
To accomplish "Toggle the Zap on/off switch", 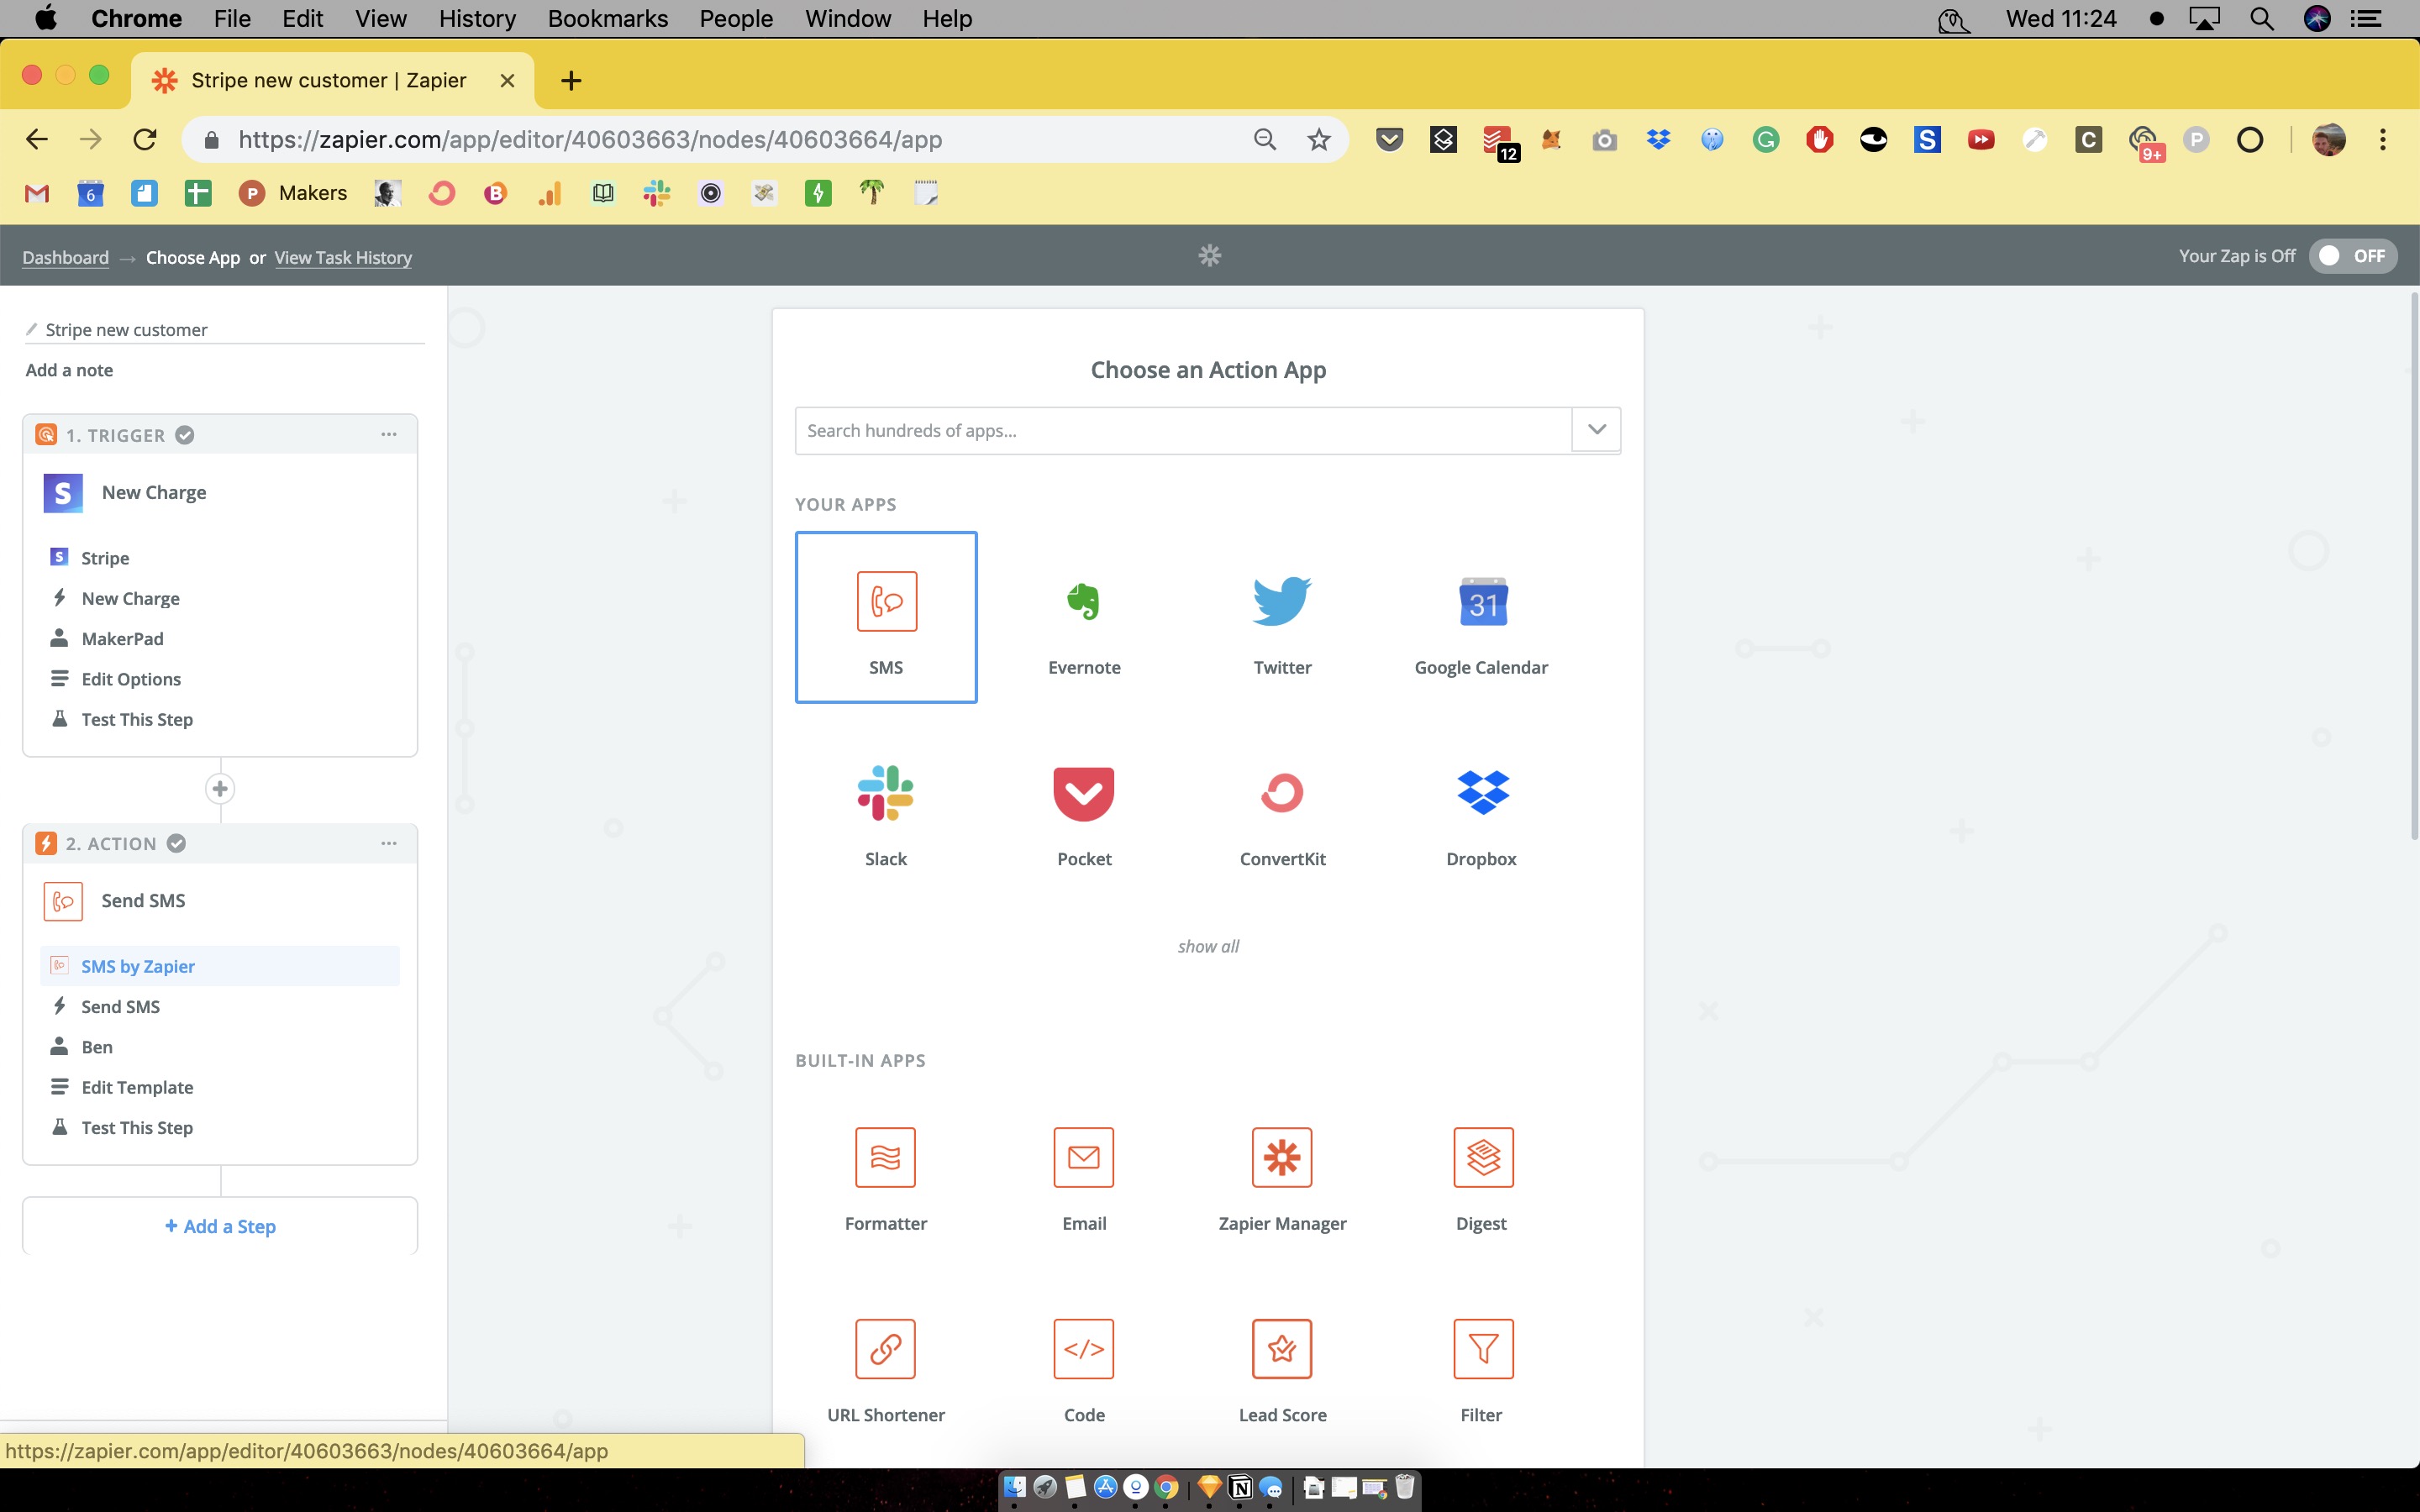I will [2352, 256].
